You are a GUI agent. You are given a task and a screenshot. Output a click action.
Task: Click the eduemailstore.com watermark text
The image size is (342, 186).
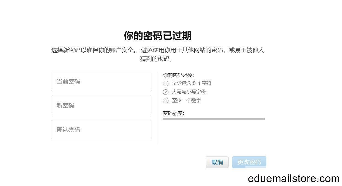tap(294, 179)
